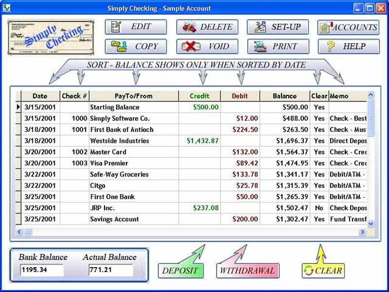
Task: Click the app icon in the title bar
Action: (x=7, y=8)
